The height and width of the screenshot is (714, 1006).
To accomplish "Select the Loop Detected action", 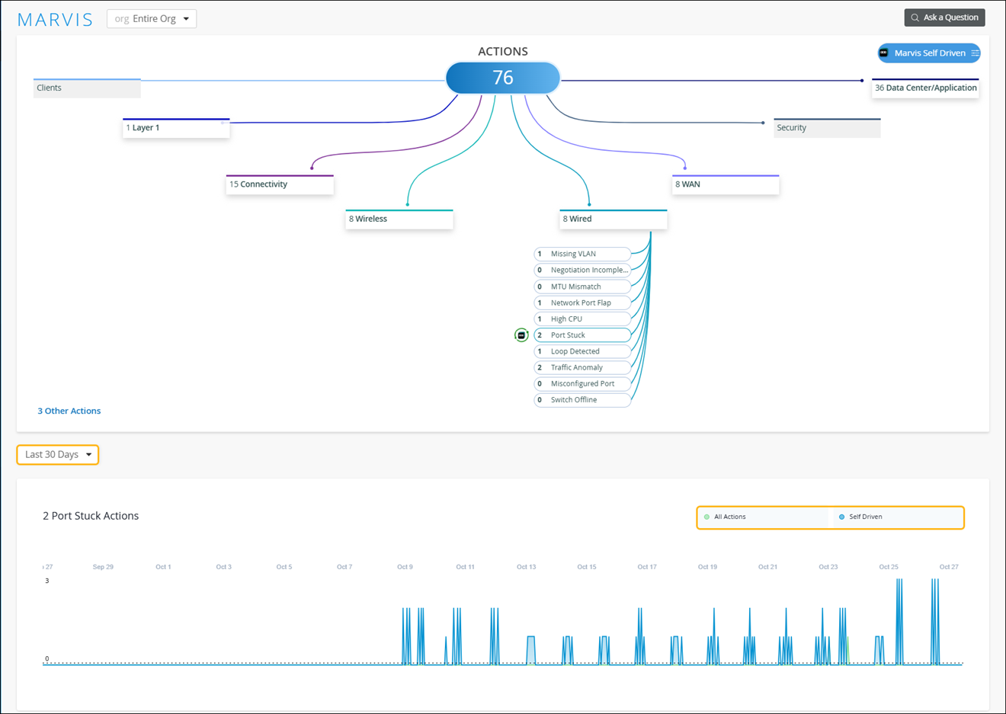I will point(582,351).
